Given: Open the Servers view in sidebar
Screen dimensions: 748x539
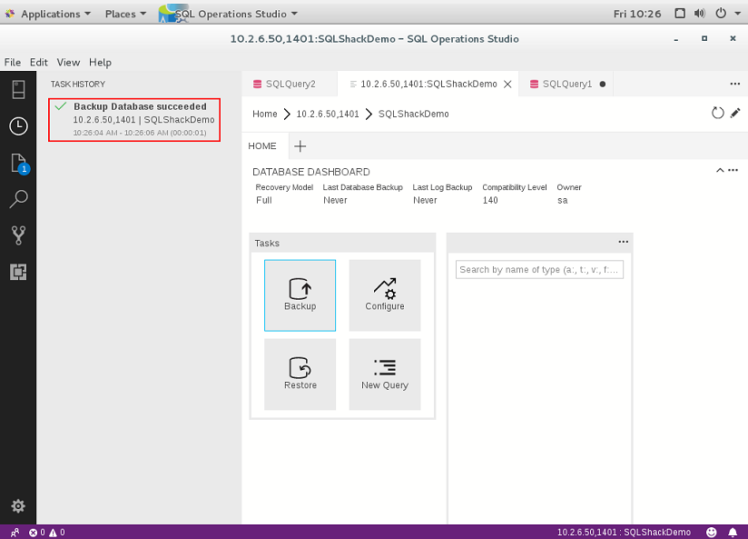Looking at the screenshot, I should coord(18,89).
